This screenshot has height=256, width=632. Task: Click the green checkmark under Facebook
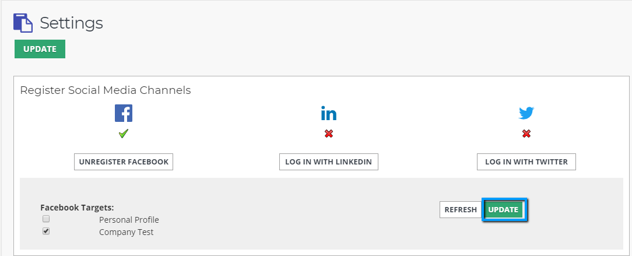[x=124, y=134]
